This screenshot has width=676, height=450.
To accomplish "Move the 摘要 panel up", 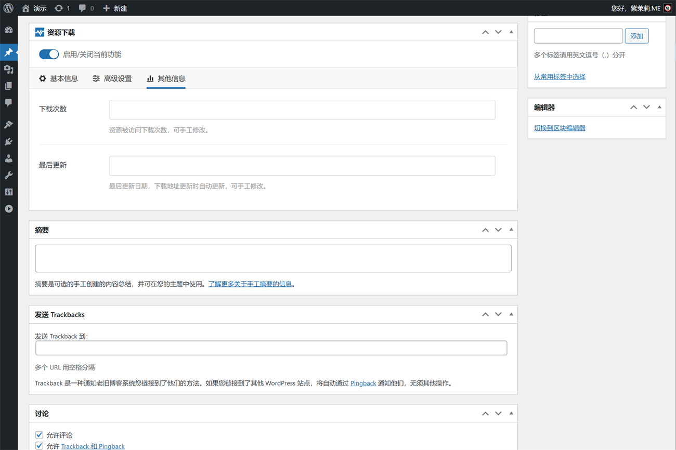I will coord(485,230).
